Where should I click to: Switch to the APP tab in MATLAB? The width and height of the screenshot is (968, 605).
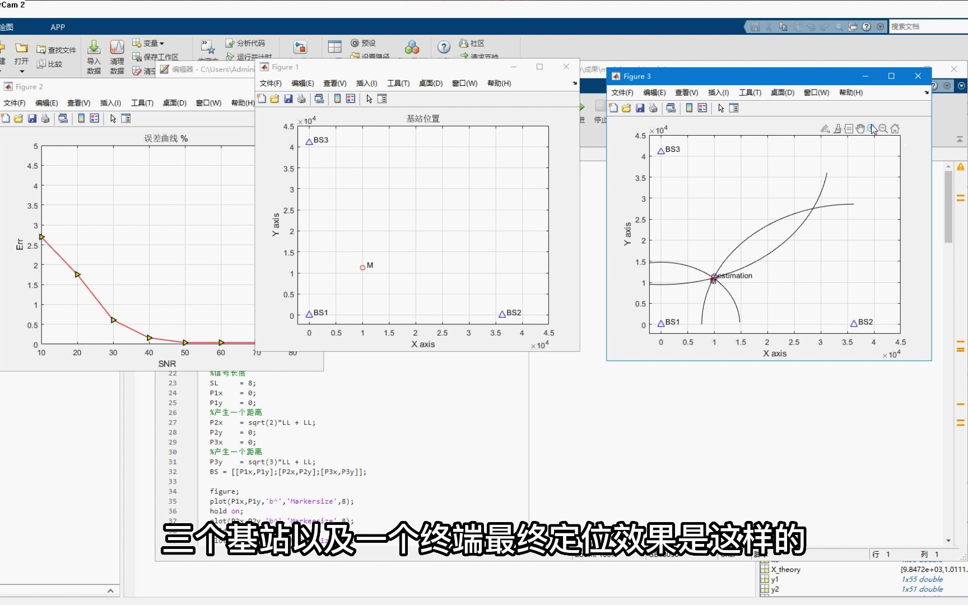click(58, 27)
